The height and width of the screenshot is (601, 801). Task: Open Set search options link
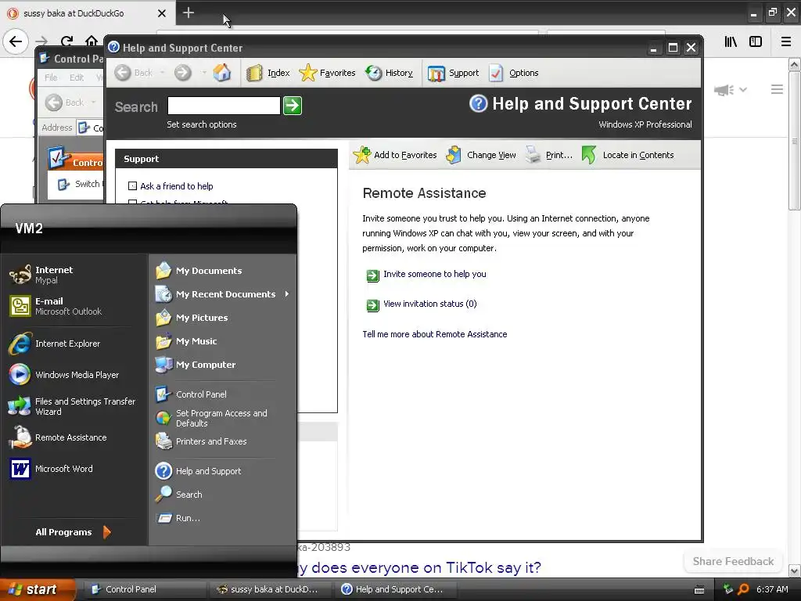(201, 124)
